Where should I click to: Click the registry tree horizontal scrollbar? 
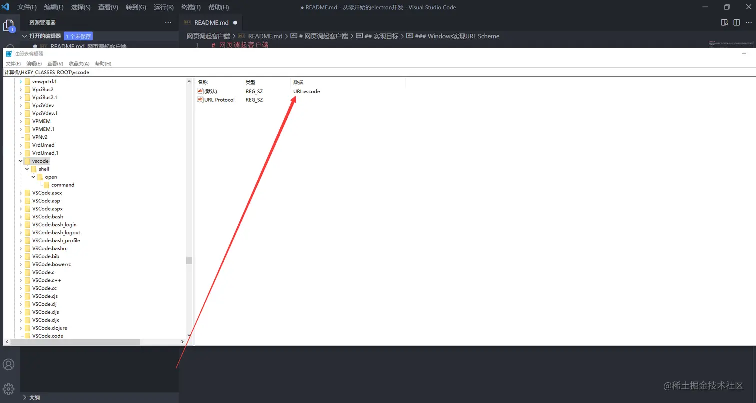pyautogui.click(x=75, y=342)
